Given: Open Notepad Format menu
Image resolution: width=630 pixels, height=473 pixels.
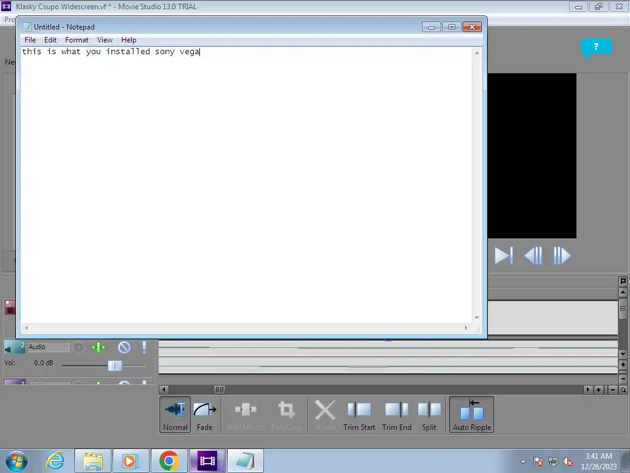Looking at the screenshot, I should pos(77,40).
